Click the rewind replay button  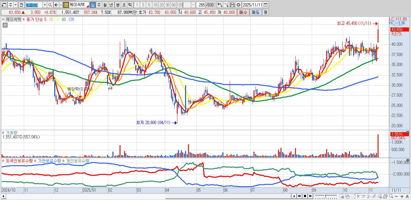299,196
